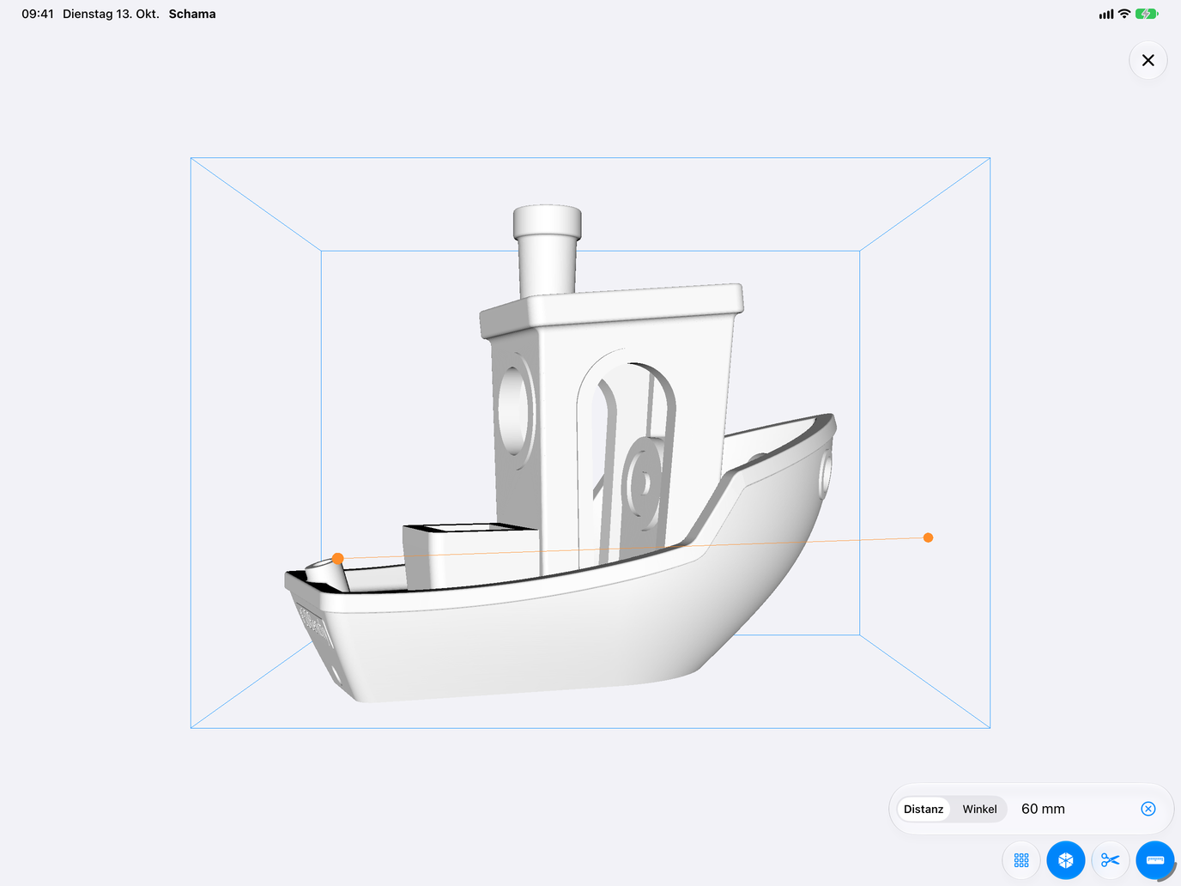Select the orange measurement endpoint right of the bow

928,537
